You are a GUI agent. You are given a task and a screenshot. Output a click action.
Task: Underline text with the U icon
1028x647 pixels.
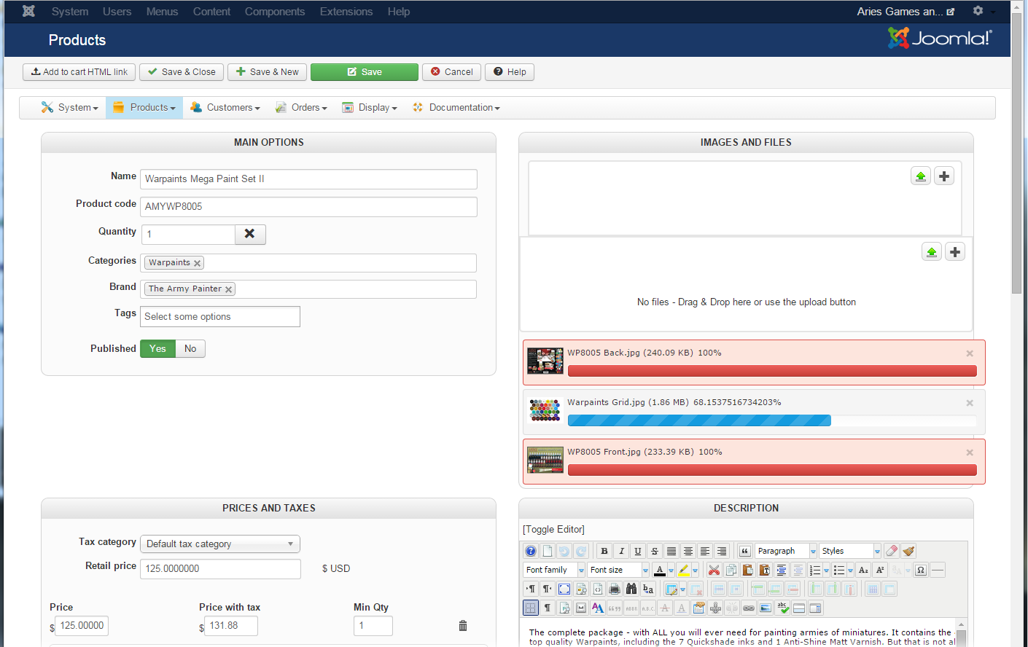pyautogui.click(x=638, y=551)
